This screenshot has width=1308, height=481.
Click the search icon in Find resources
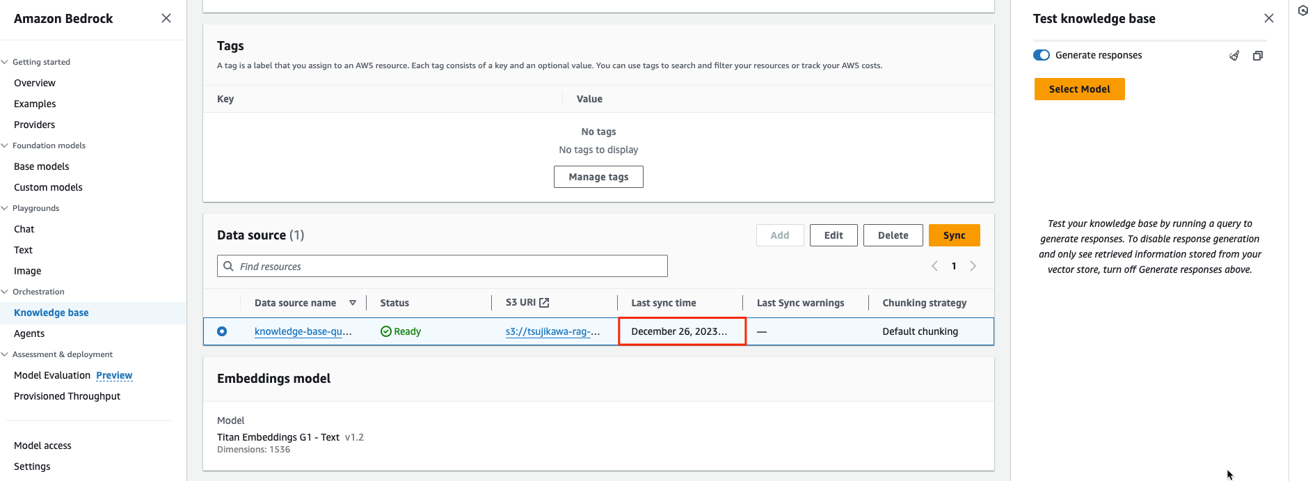pyautogui.click(x=228, y=266)
